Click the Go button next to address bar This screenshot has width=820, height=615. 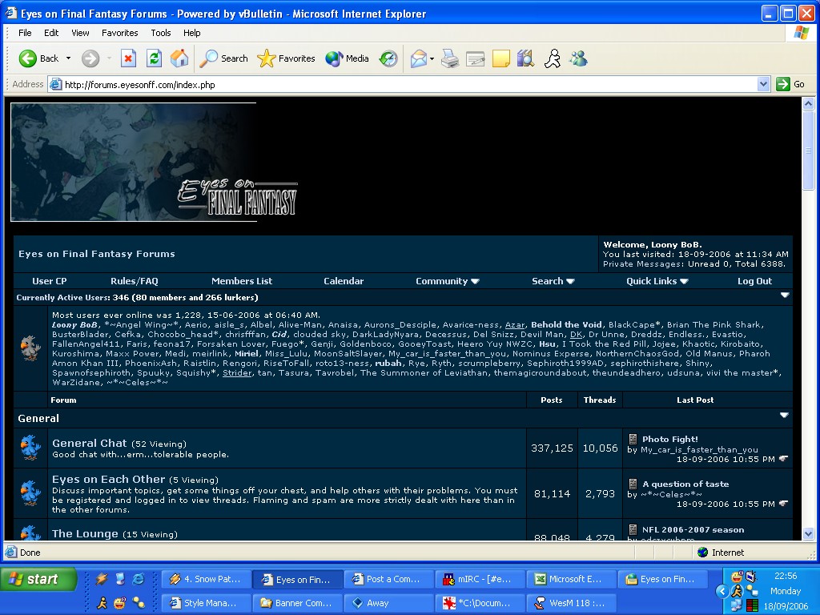click(x=790, y=84)
